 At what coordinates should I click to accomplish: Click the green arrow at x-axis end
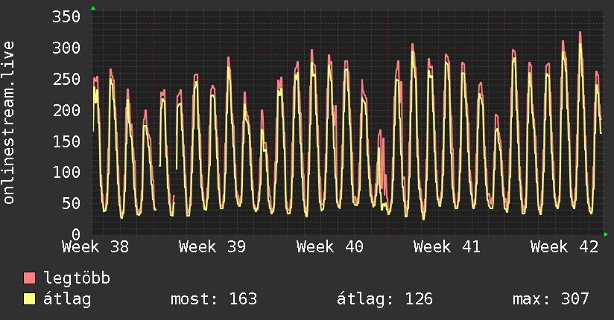click(x=606, y=234)
